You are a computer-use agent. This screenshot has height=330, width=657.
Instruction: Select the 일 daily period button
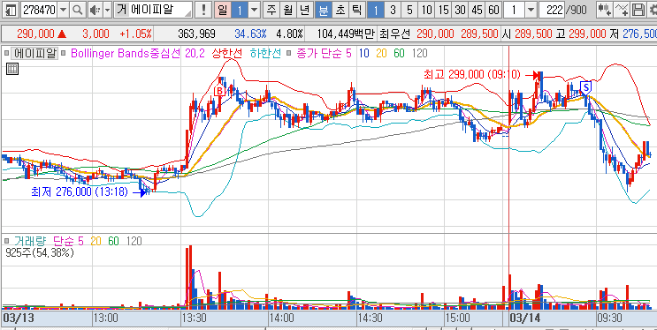223,10
